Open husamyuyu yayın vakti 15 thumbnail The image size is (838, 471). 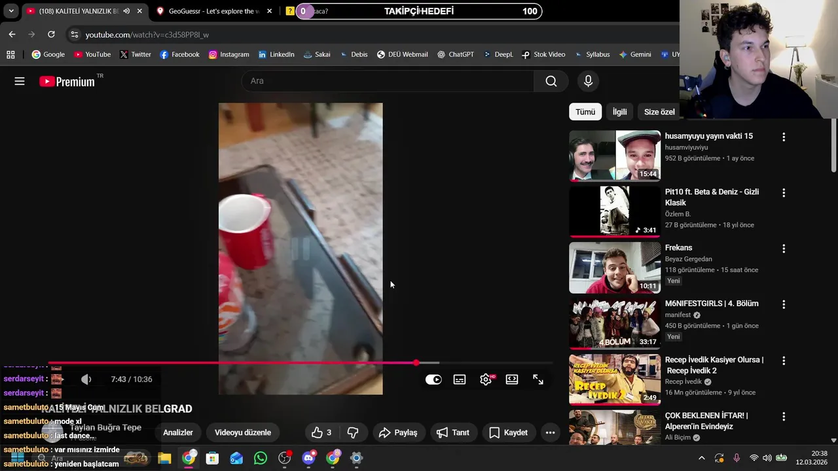click(x=615, y=156)
